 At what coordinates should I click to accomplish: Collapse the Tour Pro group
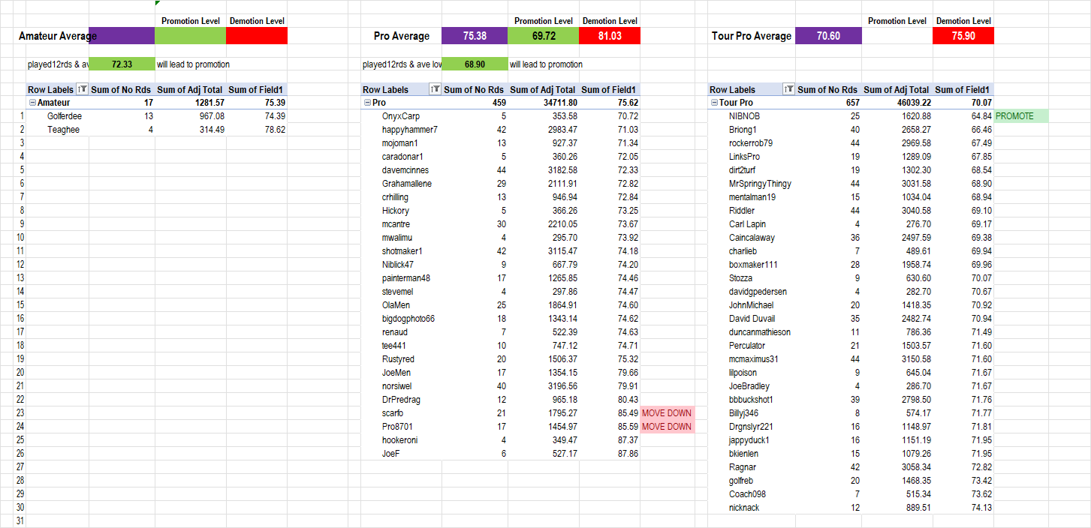tap(714, 103)
